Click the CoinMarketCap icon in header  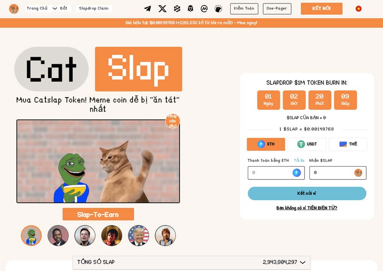[x=204, y=9]
